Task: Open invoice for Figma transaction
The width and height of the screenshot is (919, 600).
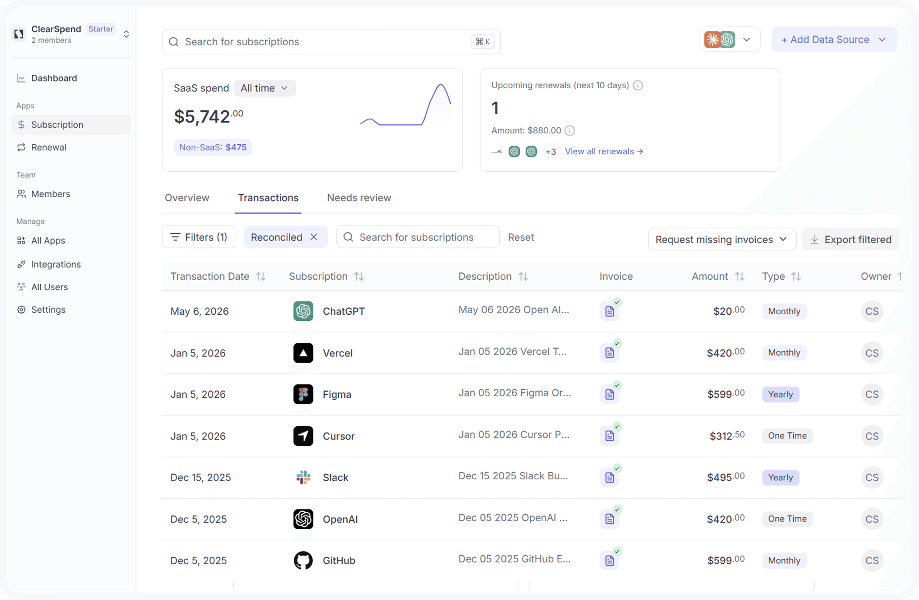Action: coord(610,394)
